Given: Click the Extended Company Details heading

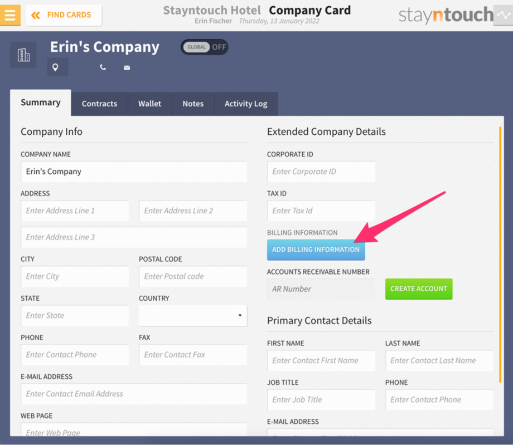Looking at the screenshot, I should [327, 131].
